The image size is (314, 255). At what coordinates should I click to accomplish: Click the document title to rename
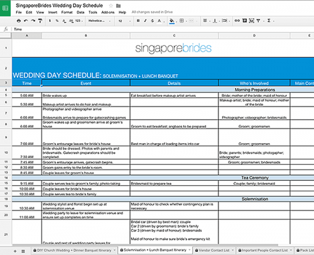point(59,6)
